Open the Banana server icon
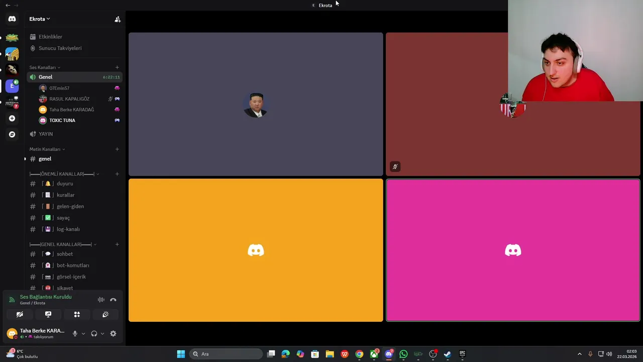This screenshot has height=362, width=643. 12,38
